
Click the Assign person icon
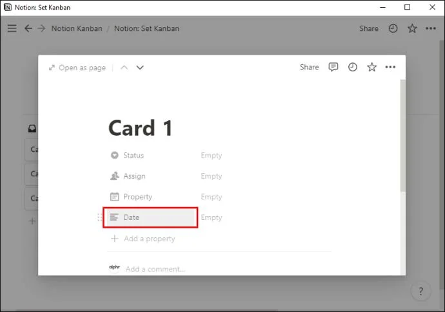tap(114, 176)
